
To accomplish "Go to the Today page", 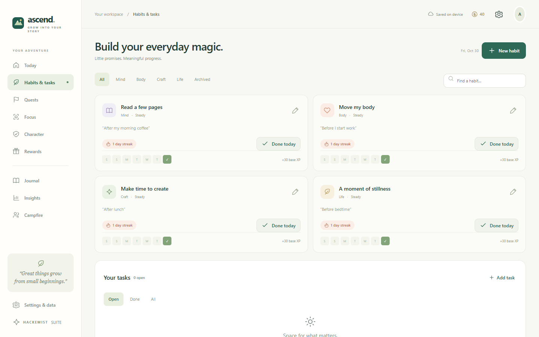I will tap(40, 65).
